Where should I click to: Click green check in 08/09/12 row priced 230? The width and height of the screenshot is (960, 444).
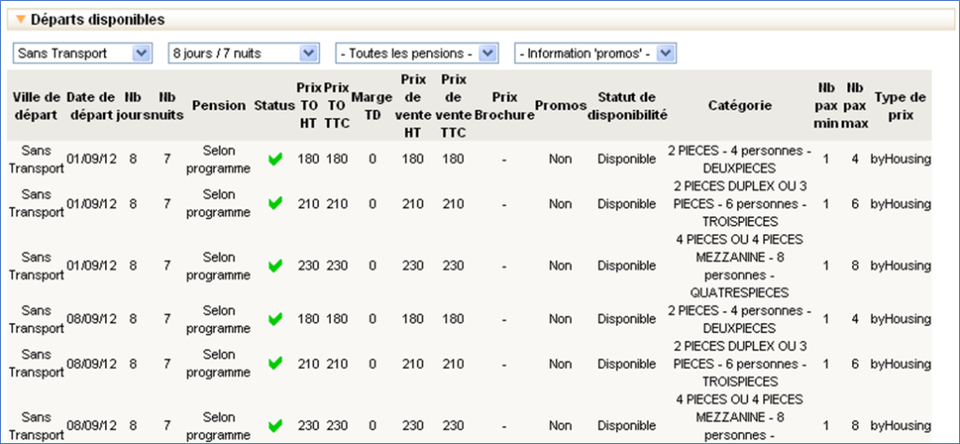coord(275,425)
